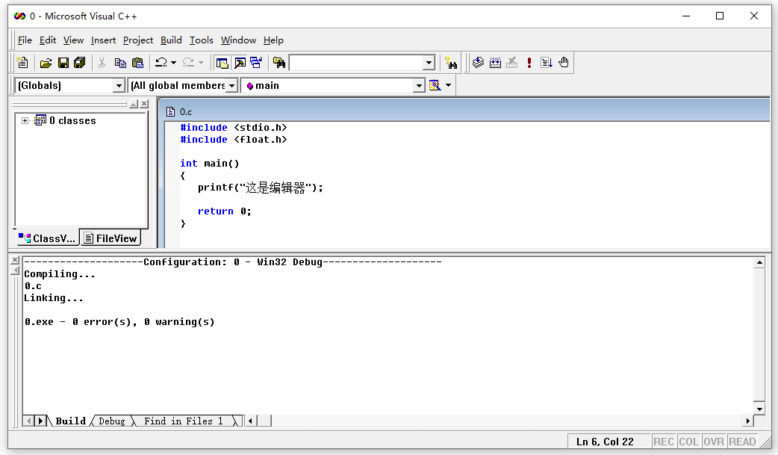This screenshot has height=455, width=778.
Task: Open the Tools menu
Action: click(x=202, y=40)
